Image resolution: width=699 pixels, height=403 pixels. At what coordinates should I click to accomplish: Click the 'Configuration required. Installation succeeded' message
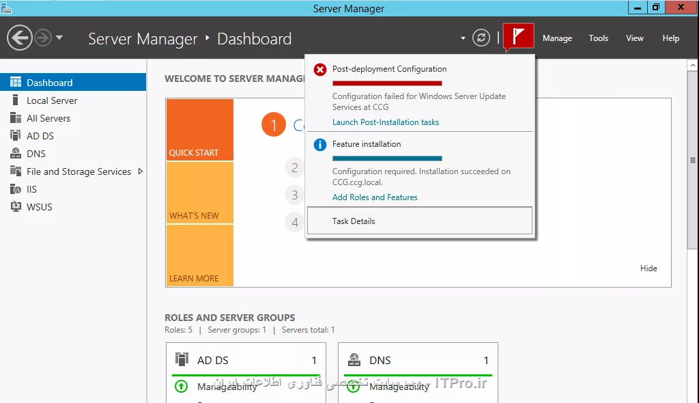(421, 177)
